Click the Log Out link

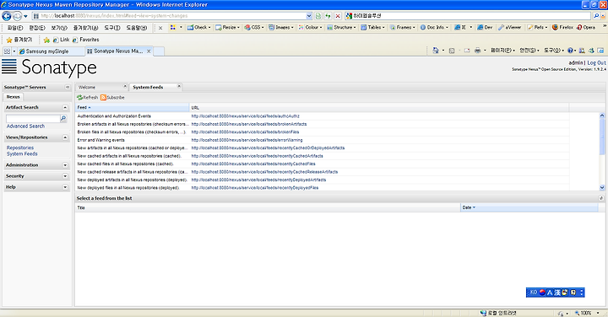[596, 62]
